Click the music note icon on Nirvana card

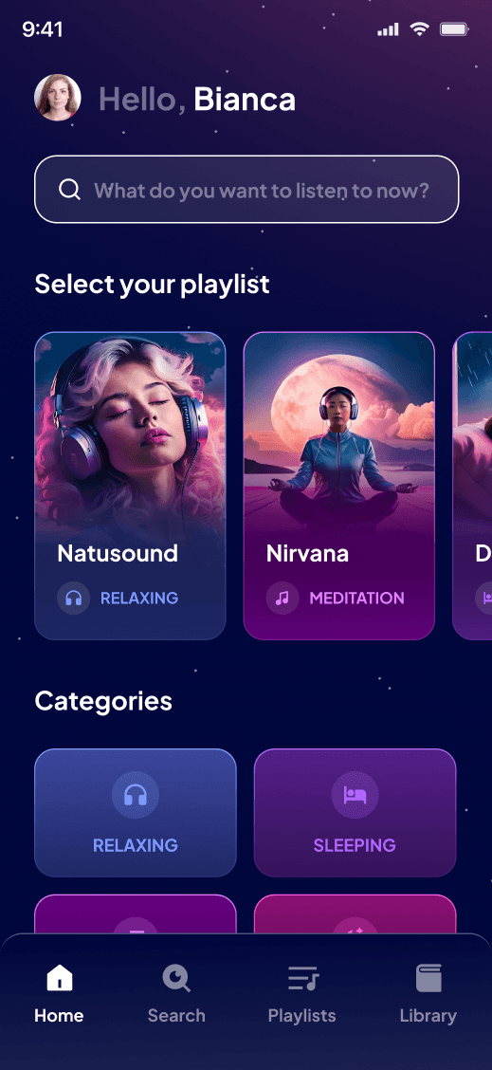tap(282, 599)
